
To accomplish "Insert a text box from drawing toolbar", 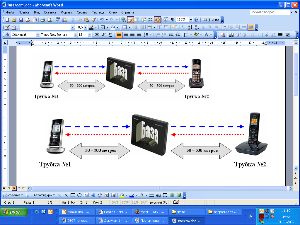I will (86, 195).
